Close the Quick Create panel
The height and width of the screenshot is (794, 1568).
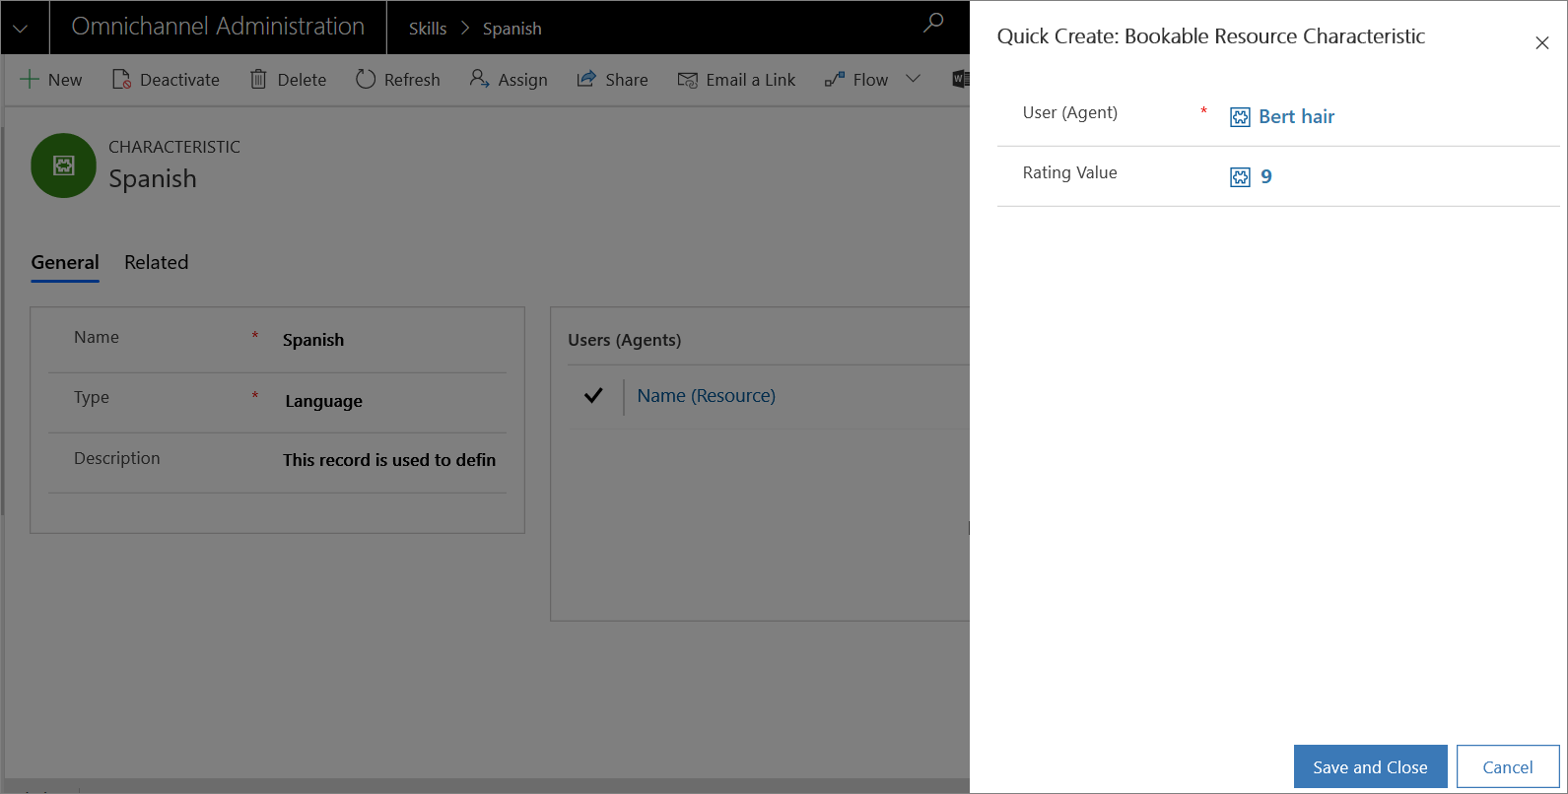pos(1542,43)
